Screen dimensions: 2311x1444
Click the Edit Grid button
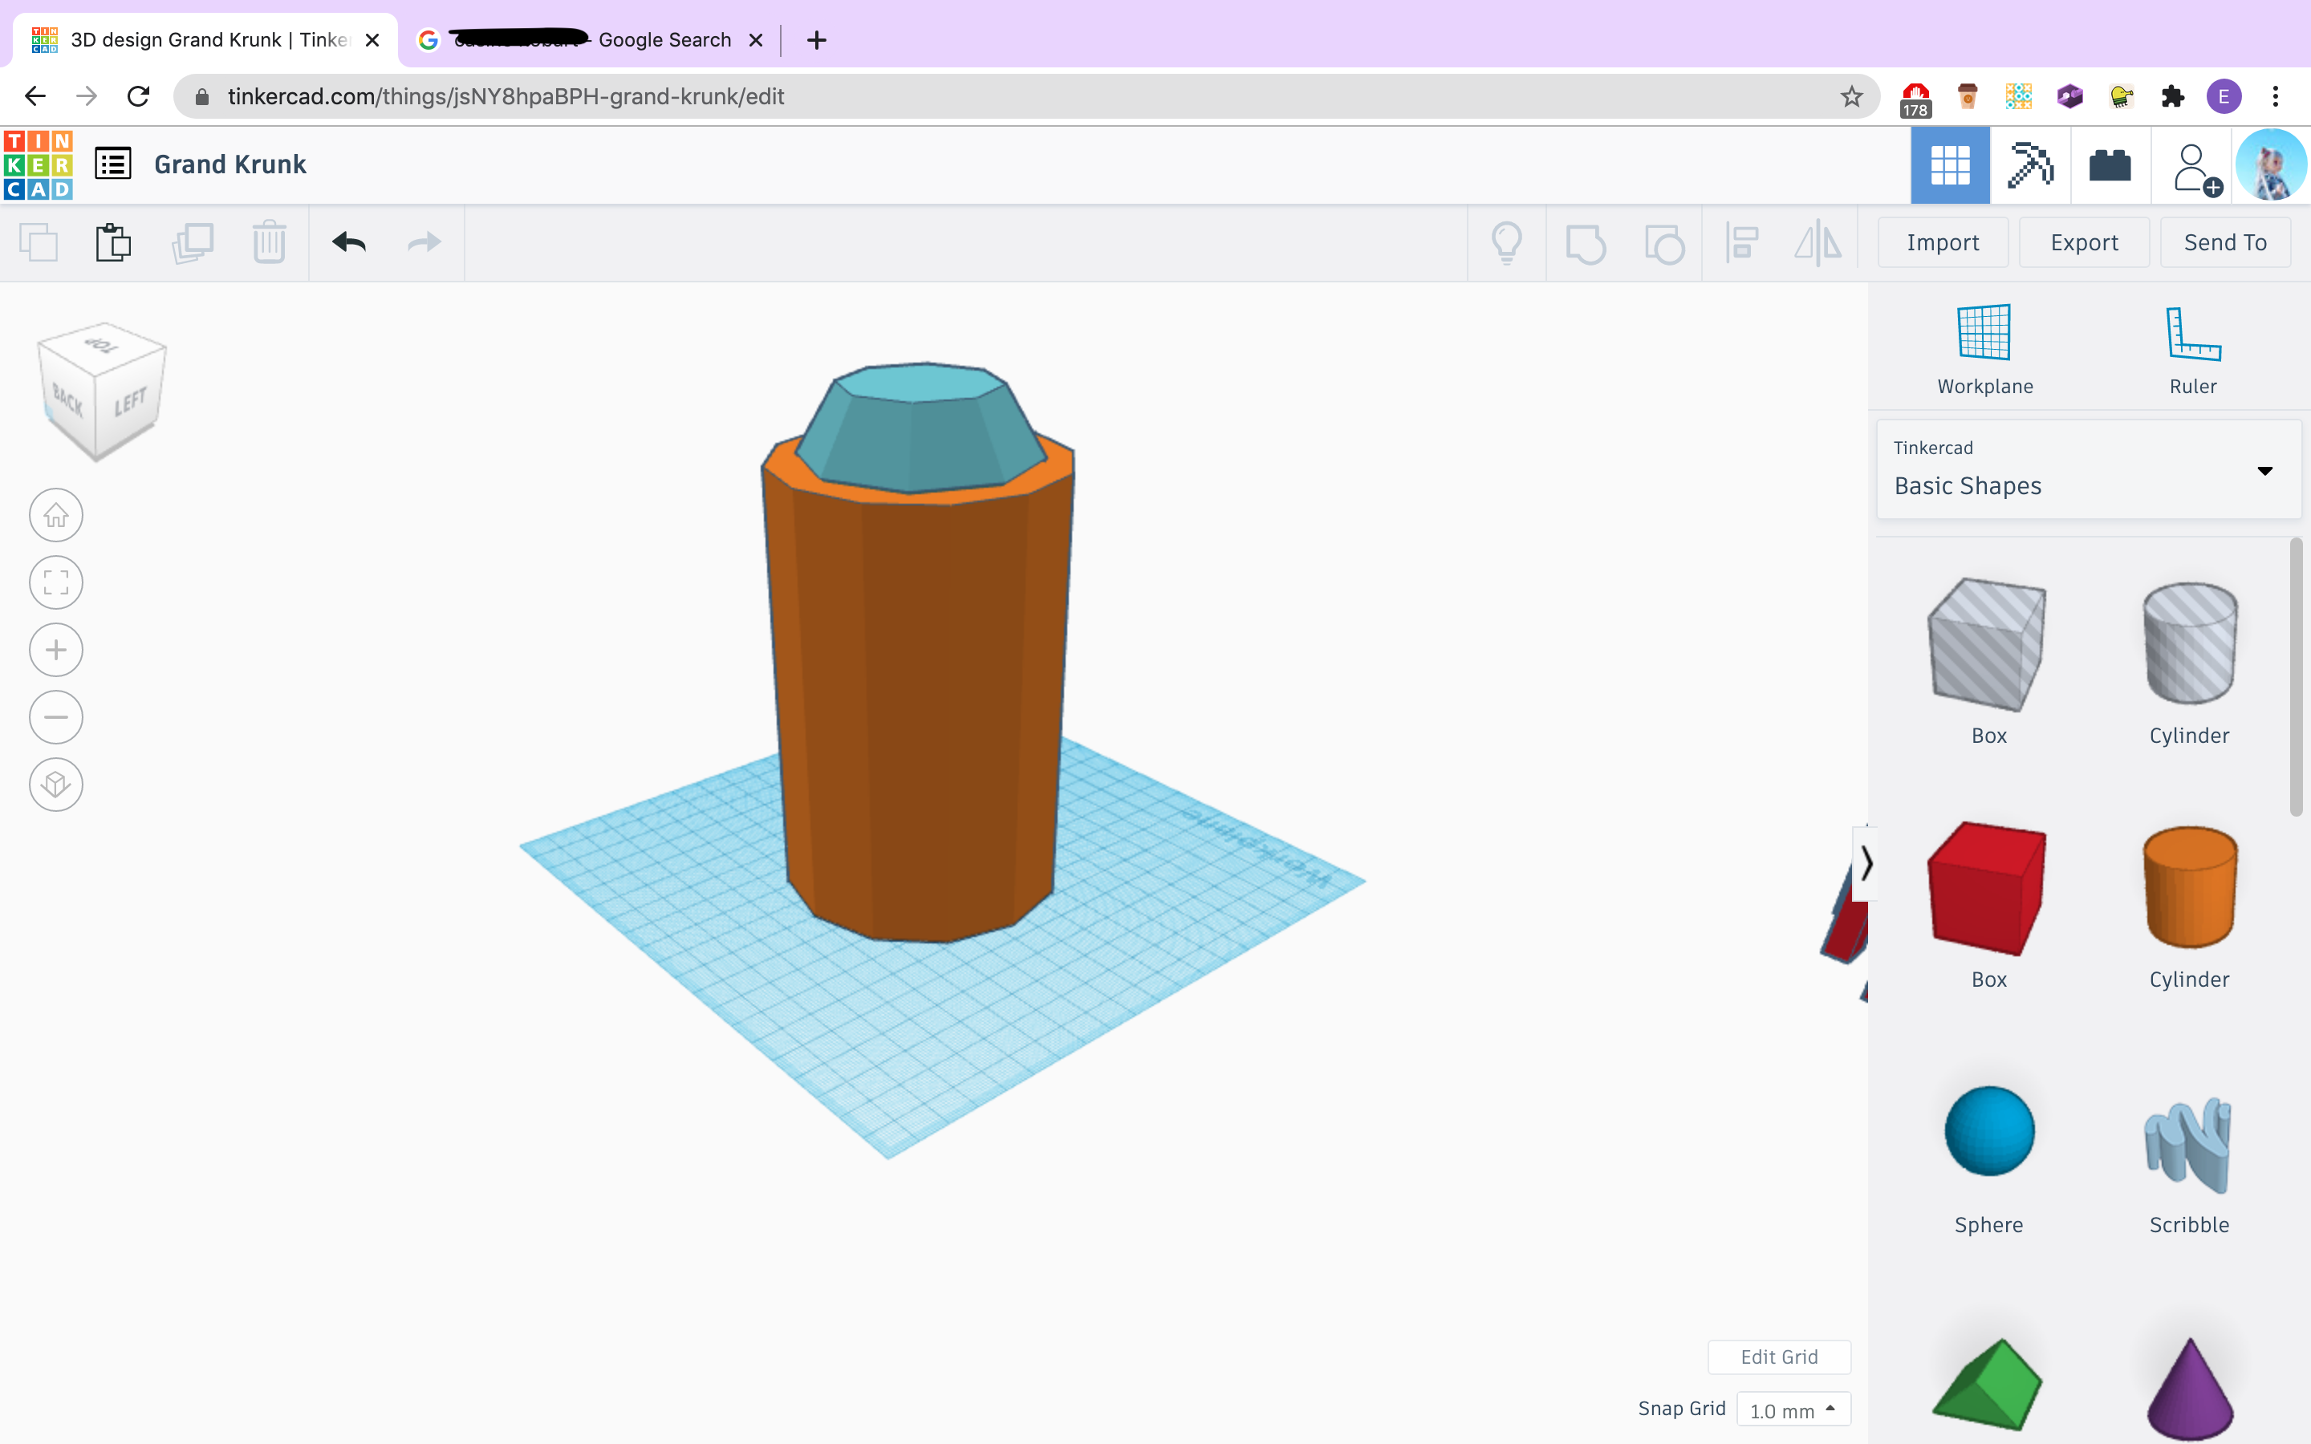[x=1779, y=1357]
